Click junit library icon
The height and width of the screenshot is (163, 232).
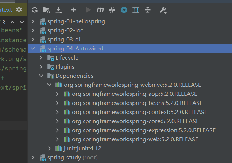point(59,148)
